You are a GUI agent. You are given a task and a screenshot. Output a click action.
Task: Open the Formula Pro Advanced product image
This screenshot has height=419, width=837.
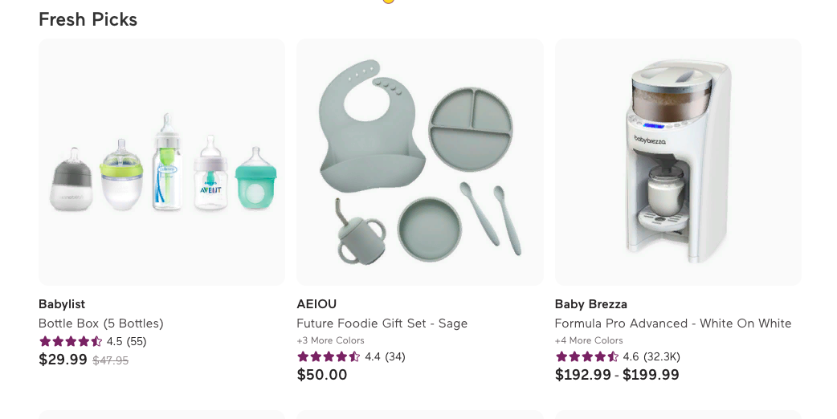point(678,162)
